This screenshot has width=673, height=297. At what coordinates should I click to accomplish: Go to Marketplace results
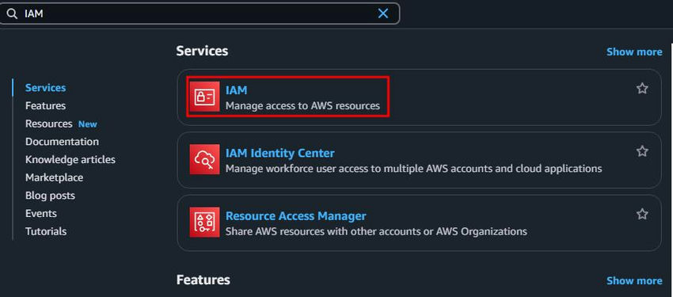[54, 177]
